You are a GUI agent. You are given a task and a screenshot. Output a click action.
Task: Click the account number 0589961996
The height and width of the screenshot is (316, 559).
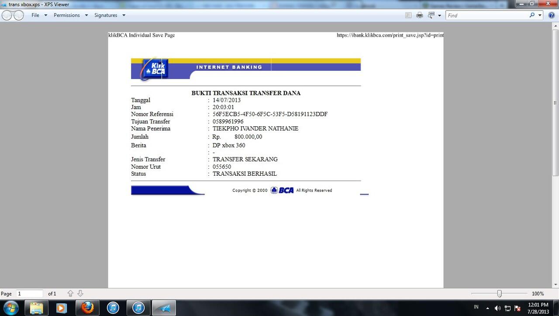point(228,122)
